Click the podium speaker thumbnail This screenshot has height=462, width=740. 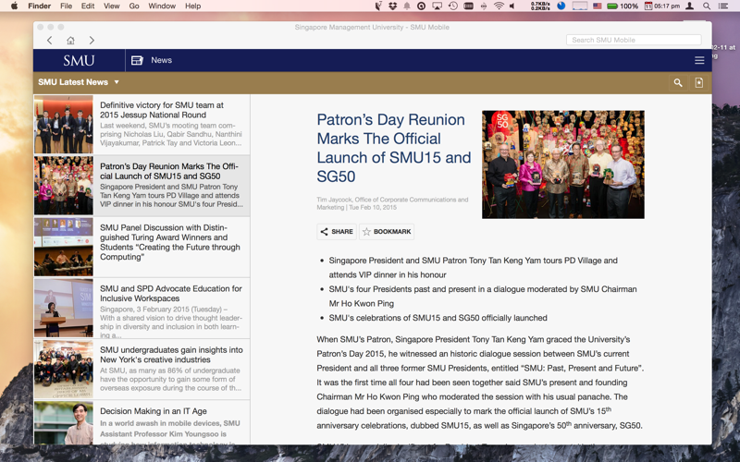tap(63, 309)
